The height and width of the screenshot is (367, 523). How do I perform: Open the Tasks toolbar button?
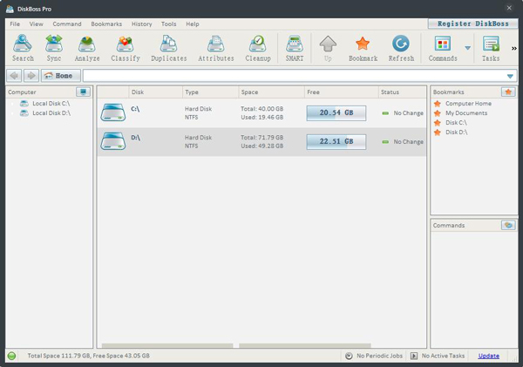(x=491, y=48)
